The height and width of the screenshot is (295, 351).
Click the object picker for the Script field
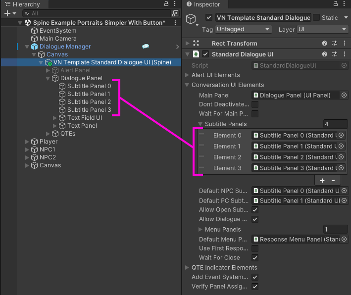coord(344,65)
